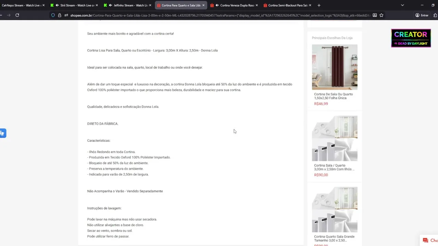
Task: Expand the list all tabs arrow
Action: (402, 5)
